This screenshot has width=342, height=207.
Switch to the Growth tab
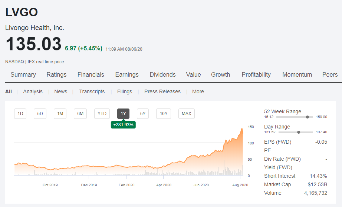(220, 75)
